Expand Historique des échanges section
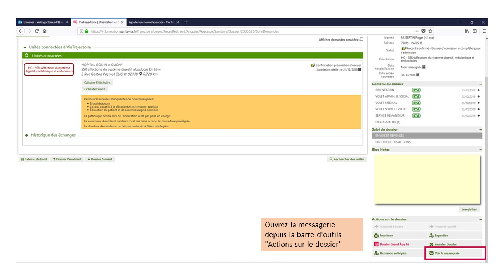Image resolution: width=497 pixels, height=279 pixels. coord(27,135)
